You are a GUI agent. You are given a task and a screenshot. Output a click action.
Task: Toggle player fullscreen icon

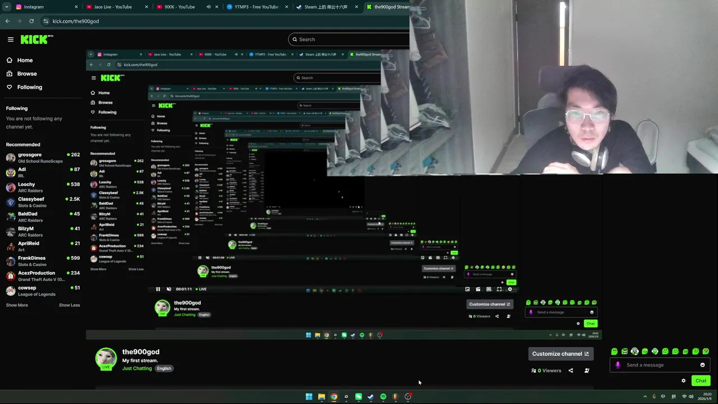[499, 289]
